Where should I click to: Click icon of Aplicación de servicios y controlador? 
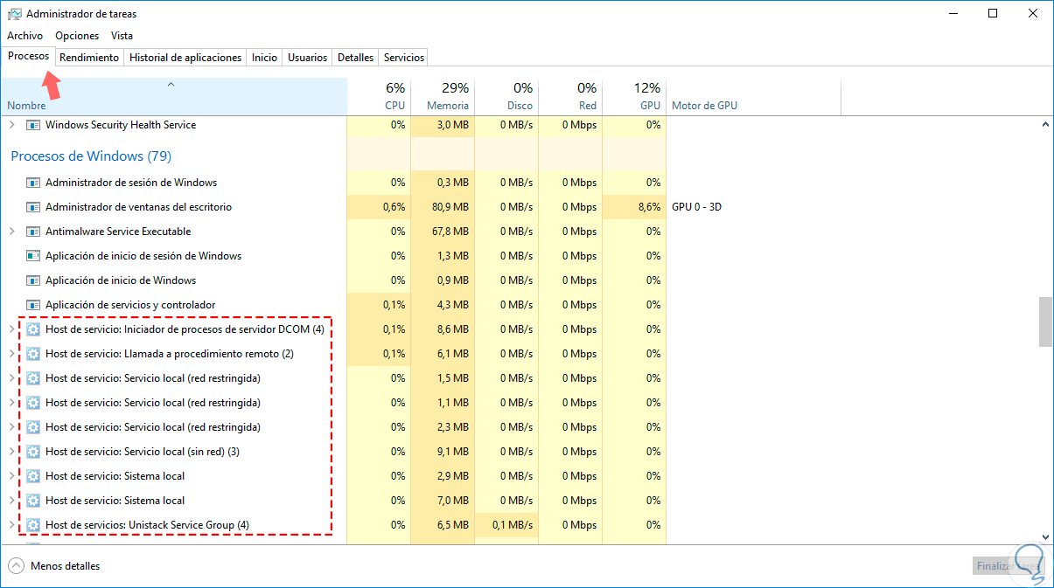point(33,305)
